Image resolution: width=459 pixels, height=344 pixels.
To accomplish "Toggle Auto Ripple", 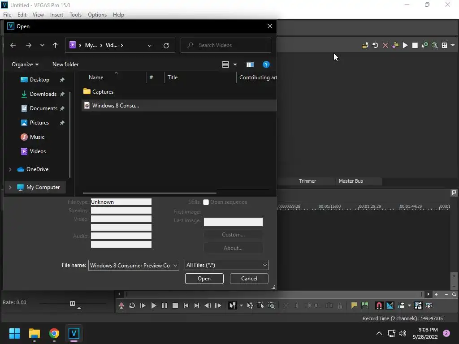I will (x=401, y=305).
